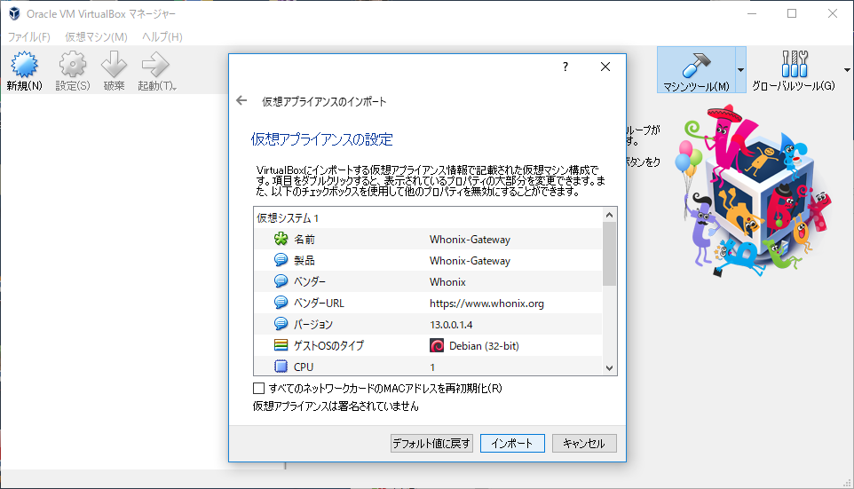
Task: Click the 新規(N) new machine icon
Action: point(25,64)
